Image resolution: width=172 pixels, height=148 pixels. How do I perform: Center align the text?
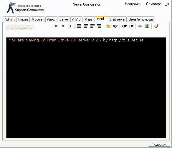(86, 26)
